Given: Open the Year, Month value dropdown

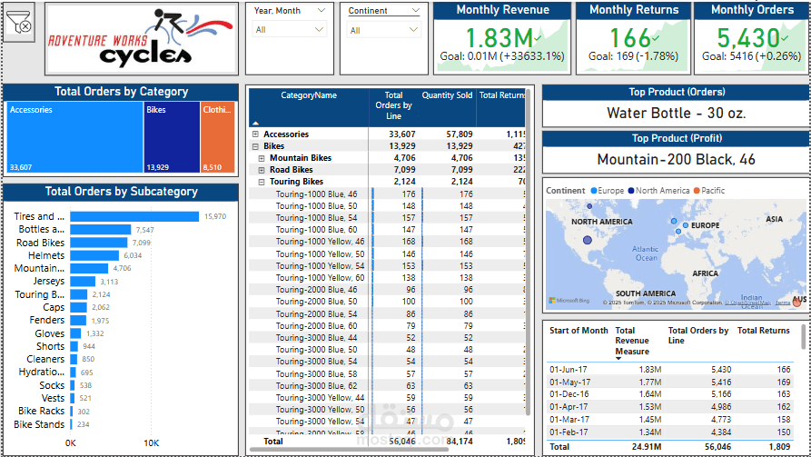Looking at the screenshot, I should pyautogui.click(x=290, y=30).
